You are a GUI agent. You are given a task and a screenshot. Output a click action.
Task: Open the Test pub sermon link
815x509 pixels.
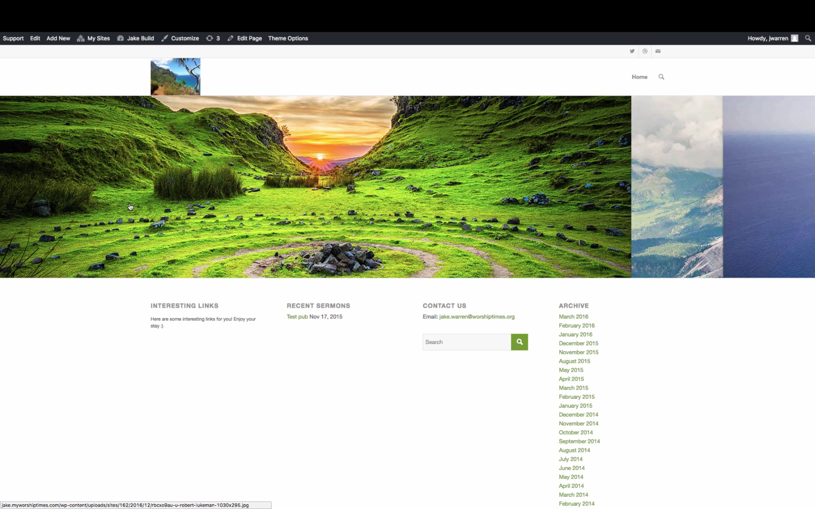(x=297, y=317)
